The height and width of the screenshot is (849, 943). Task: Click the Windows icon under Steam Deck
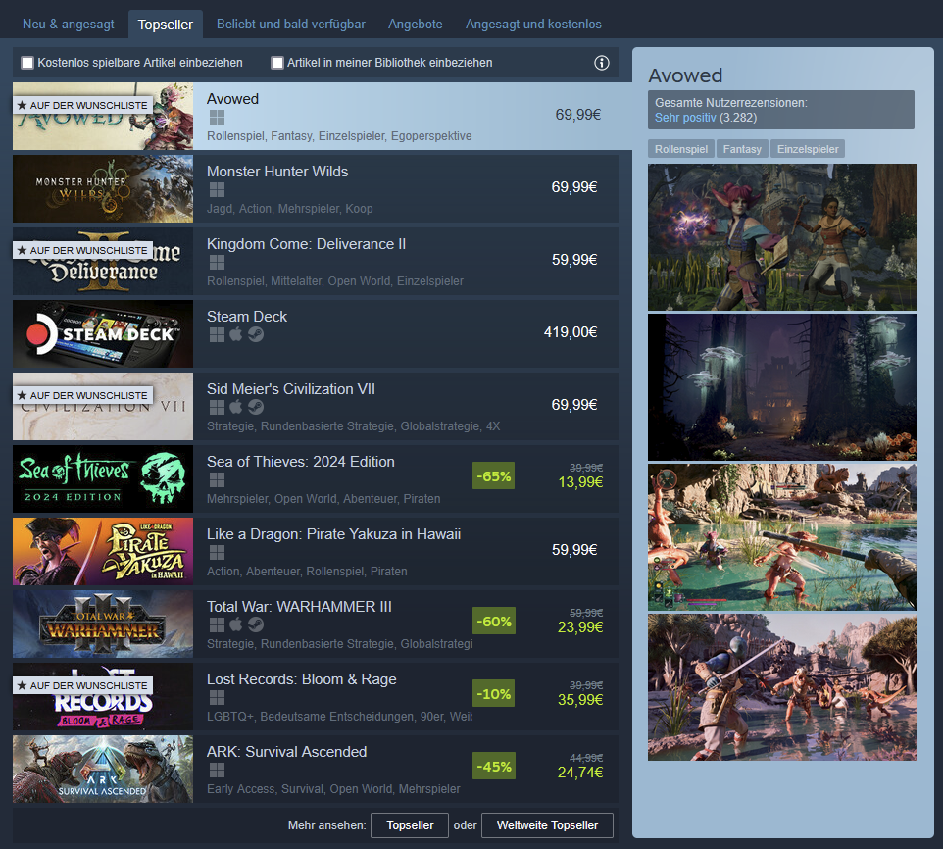pos(217,335)
